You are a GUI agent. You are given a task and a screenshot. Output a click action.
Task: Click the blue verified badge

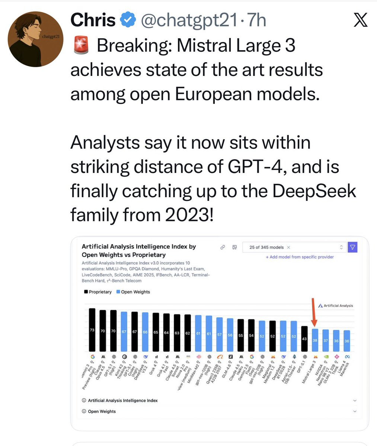coord(128,20)
